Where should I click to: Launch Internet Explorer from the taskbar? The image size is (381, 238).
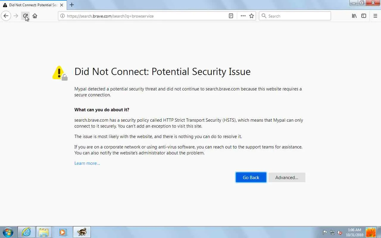coord(26,232)
